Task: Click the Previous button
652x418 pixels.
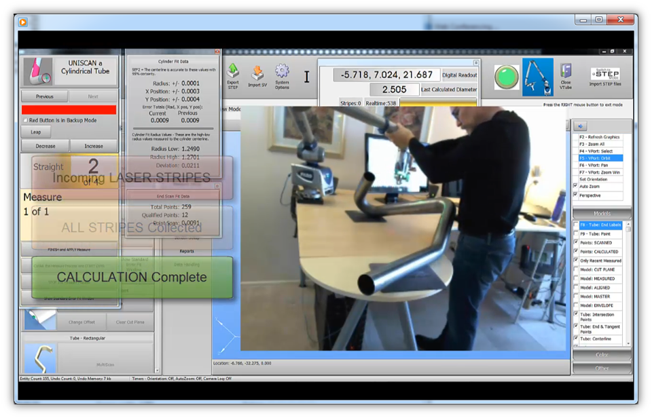Action: tap(44, 96)
